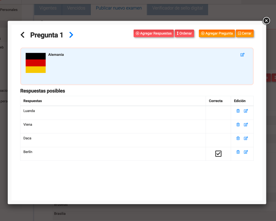Delete the Luanda answer with trash icon
The image size is (276, 221).
238,111
